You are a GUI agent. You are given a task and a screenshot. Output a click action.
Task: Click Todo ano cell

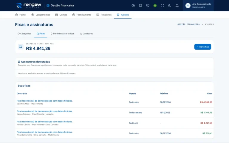pos(134,123)
